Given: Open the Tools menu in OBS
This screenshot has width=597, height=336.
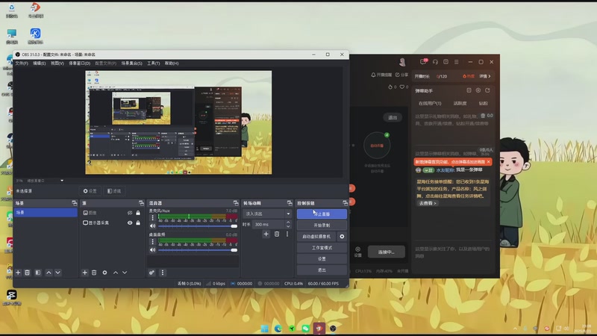Looking at the screenshot, I should pos(154,63).
